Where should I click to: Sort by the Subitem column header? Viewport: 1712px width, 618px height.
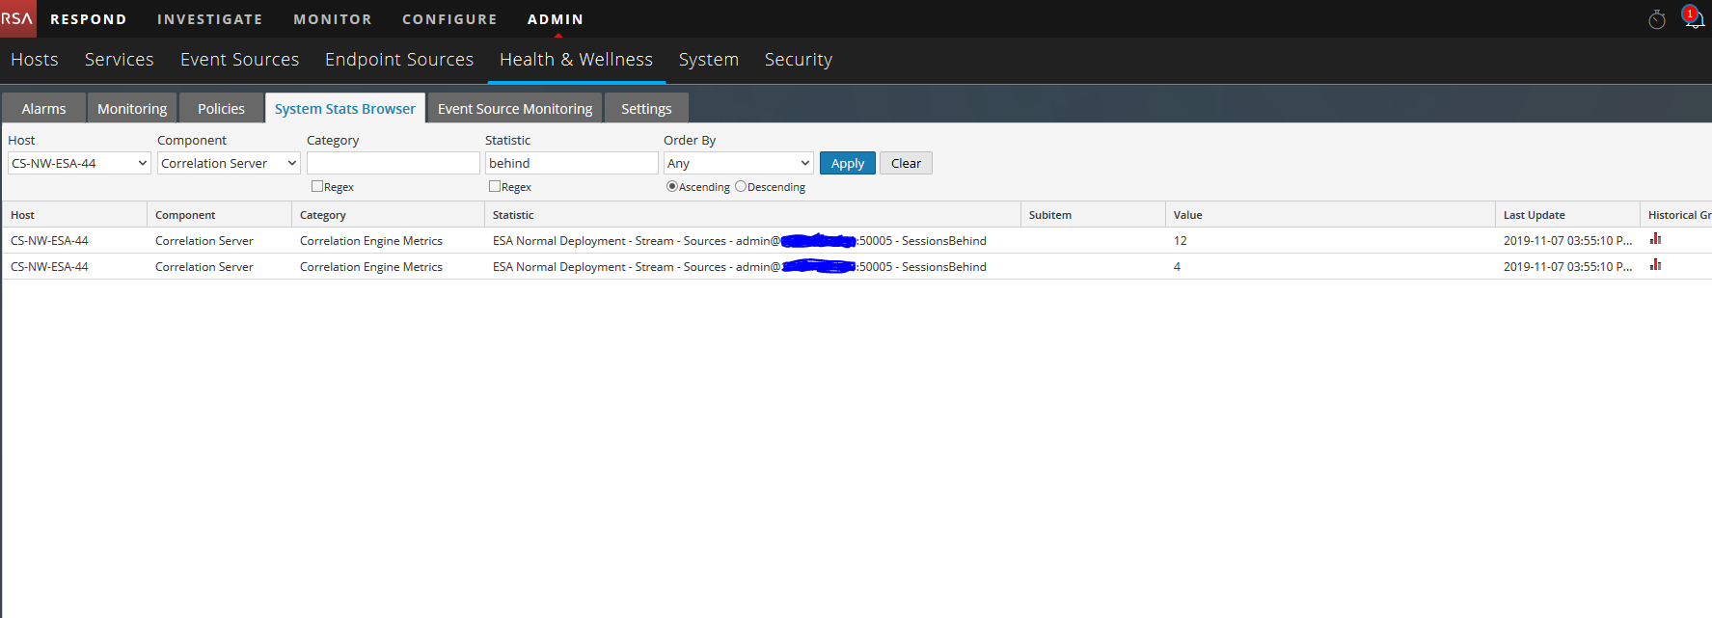point(1093,214)
